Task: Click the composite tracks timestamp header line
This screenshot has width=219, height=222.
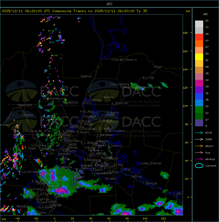Action: click(74, 11)
